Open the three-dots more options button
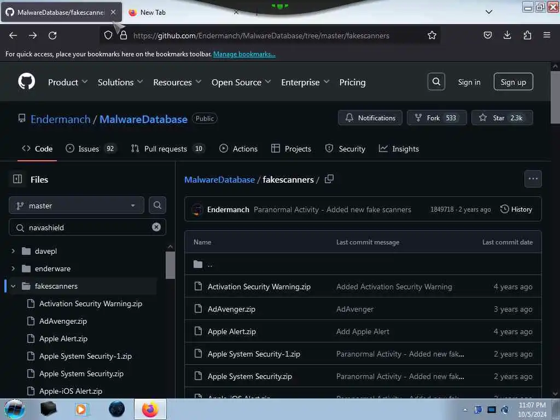 533,179
